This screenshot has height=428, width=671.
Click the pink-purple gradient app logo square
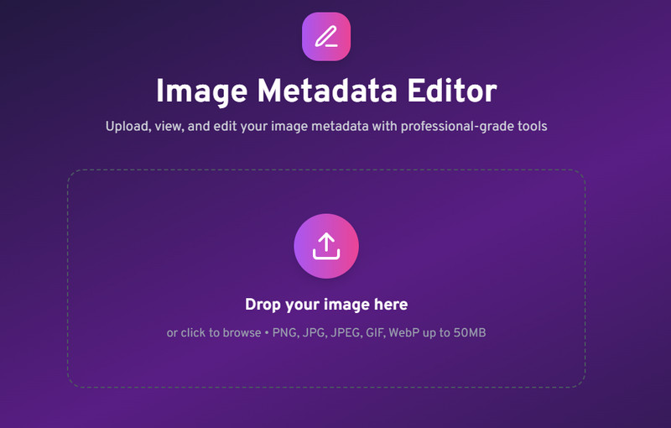click(326, 36)
